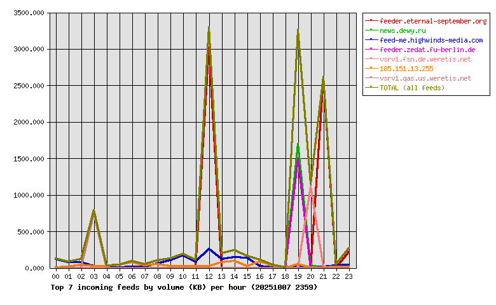Click the blue highwinds peak at hour 12
The height and width of the screenshot is (305, 496).
pyautogui.click(x=209, y=249)
